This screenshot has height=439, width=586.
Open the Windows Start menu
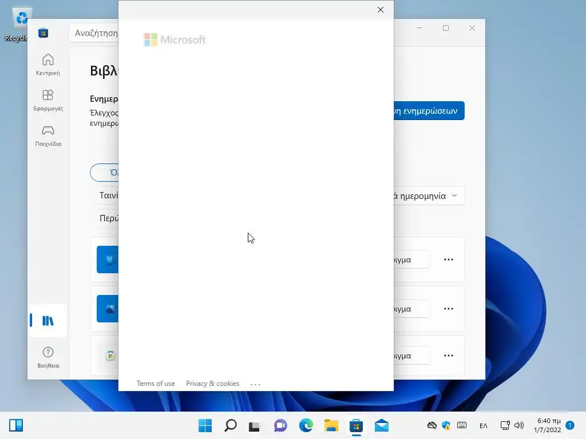click(x=205, y=425)
